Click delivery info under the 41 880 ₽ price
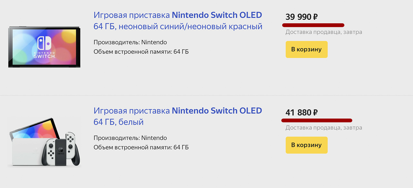The height and width of the screenshot is (188, 413). point(324,128)
